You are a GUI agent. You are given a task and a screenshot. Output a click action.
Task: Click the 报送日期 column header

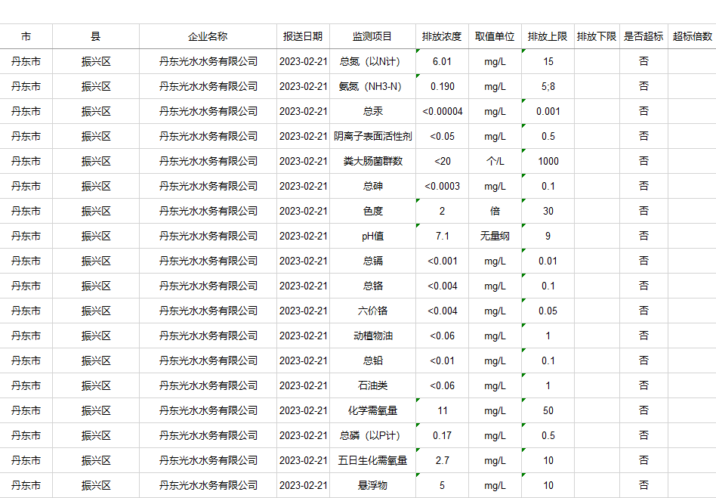pyautogui.click(x=303, y=36)
